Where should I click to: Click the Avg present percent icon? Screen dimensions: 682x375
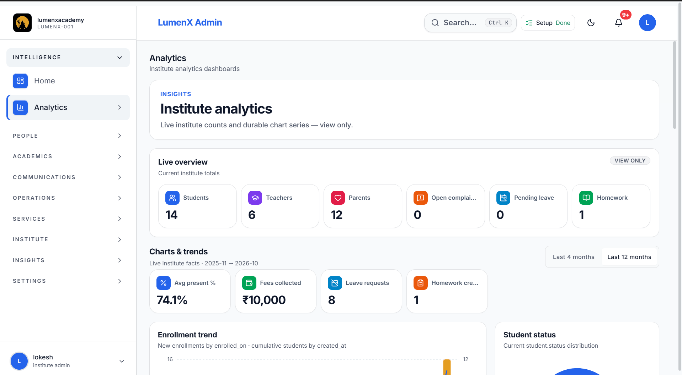coord(164,283)
